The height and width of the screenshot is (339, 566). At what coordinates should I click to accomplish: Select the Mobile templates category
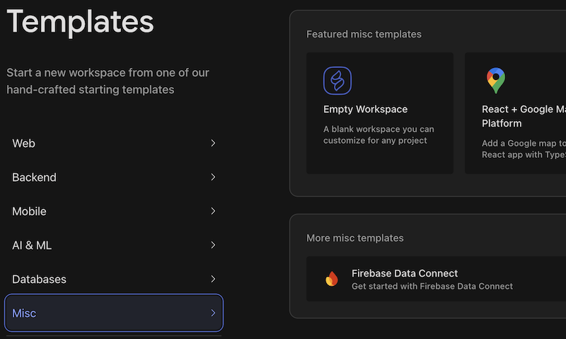[x=114, y=211]
